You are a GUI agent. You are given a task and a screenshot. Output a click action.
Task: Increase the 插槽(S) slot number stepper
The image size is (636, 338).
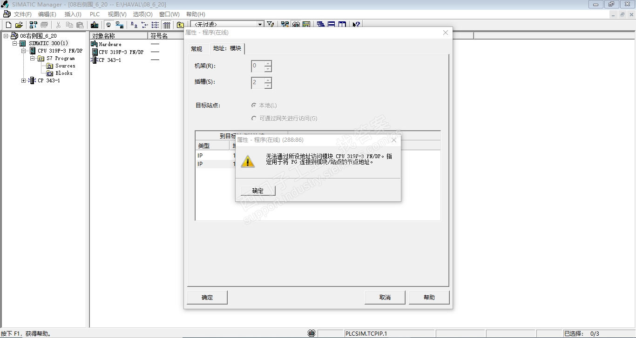coord(268,80)
